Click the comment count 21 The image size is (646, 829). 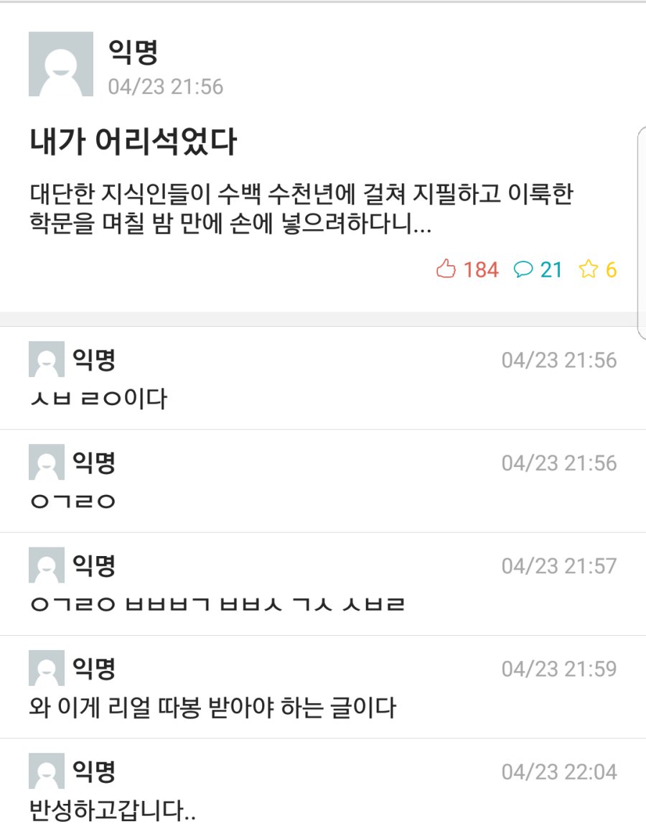551,270
